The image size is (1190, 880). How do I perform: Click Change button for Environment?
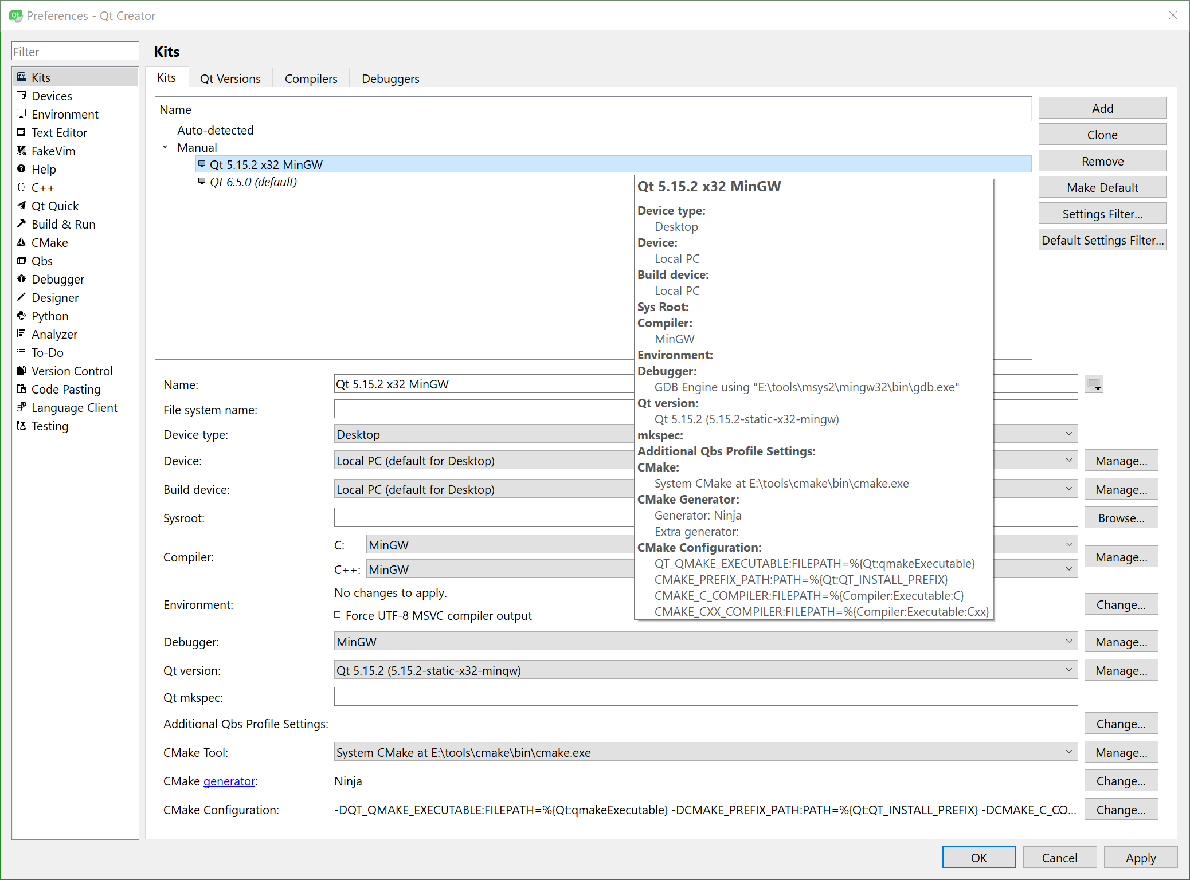(1121, 604)
